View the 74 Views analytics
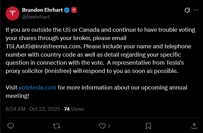This screenshot has width=203, height=133. (x=74, y=109)
